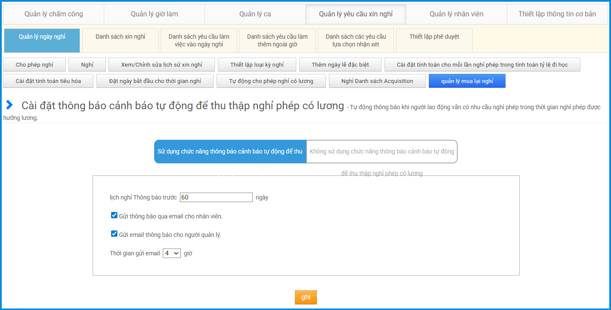Click 'Tự động cho phép nghỉ có lương'
Screen dimensions: 611x310
[271, 81]
